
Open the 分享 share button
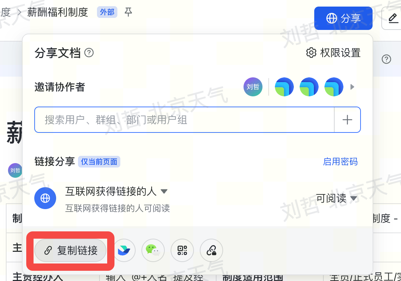[343, 18]
